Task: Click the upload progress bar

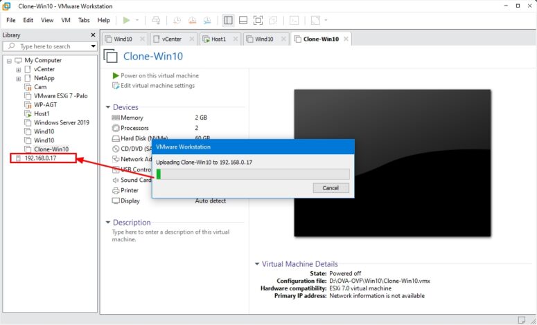Action: click(253, 174)
